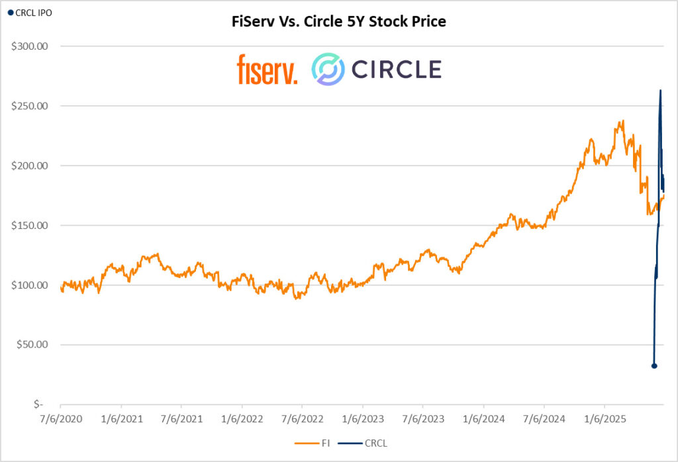Select the 7/6/2023 x-axis date label

tap(422, 419)
